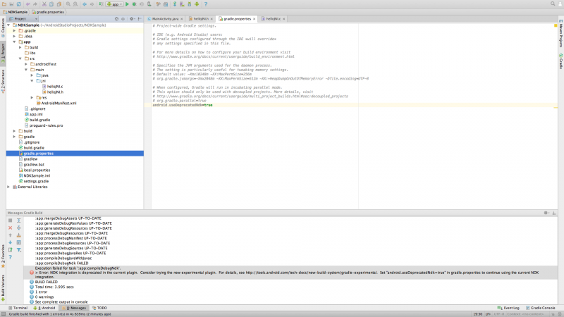Click the Open folder toolbar icon
Screen dimensions: 564x317
(4, 4)
